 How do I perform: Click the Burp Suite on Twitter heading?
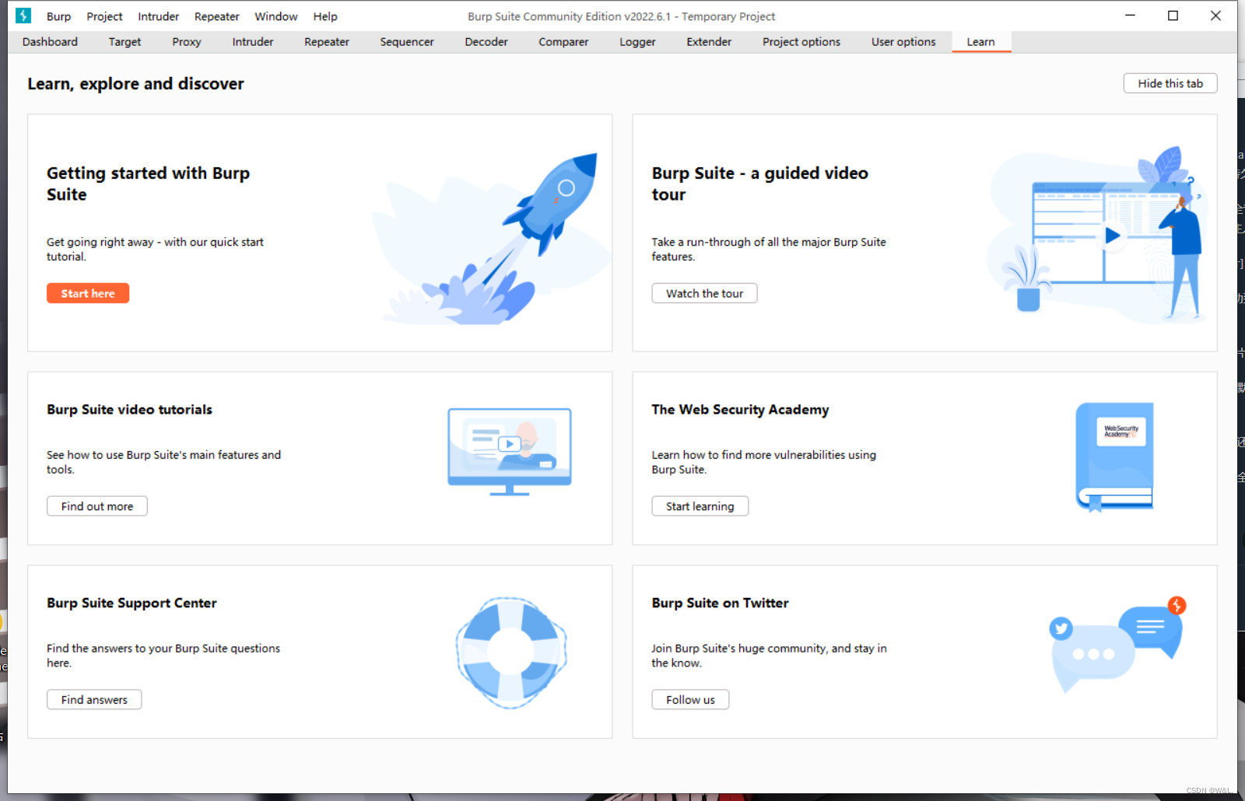pos(720,603)
